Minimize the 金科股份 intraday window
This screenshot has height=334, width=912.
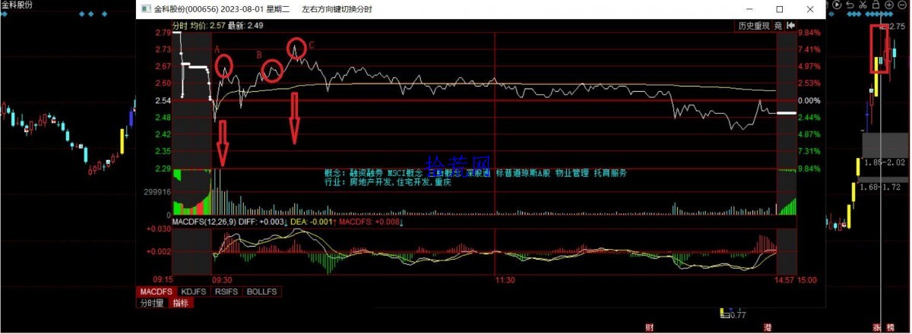pyautogui.click(x=748, y=9)
